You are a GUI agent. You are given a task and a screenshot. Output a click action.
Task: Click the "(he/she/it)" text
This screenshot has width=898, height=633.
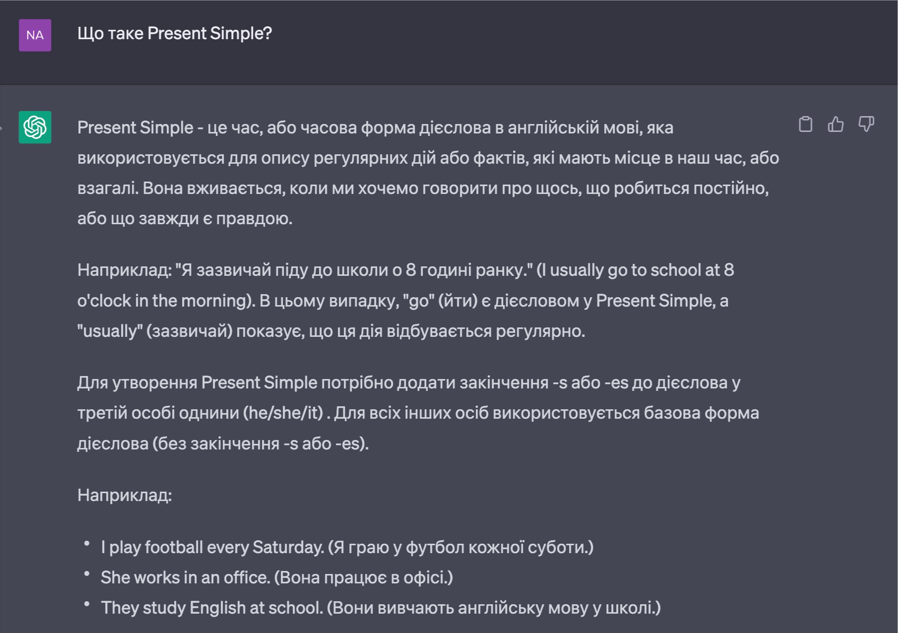tap(283, 413)
